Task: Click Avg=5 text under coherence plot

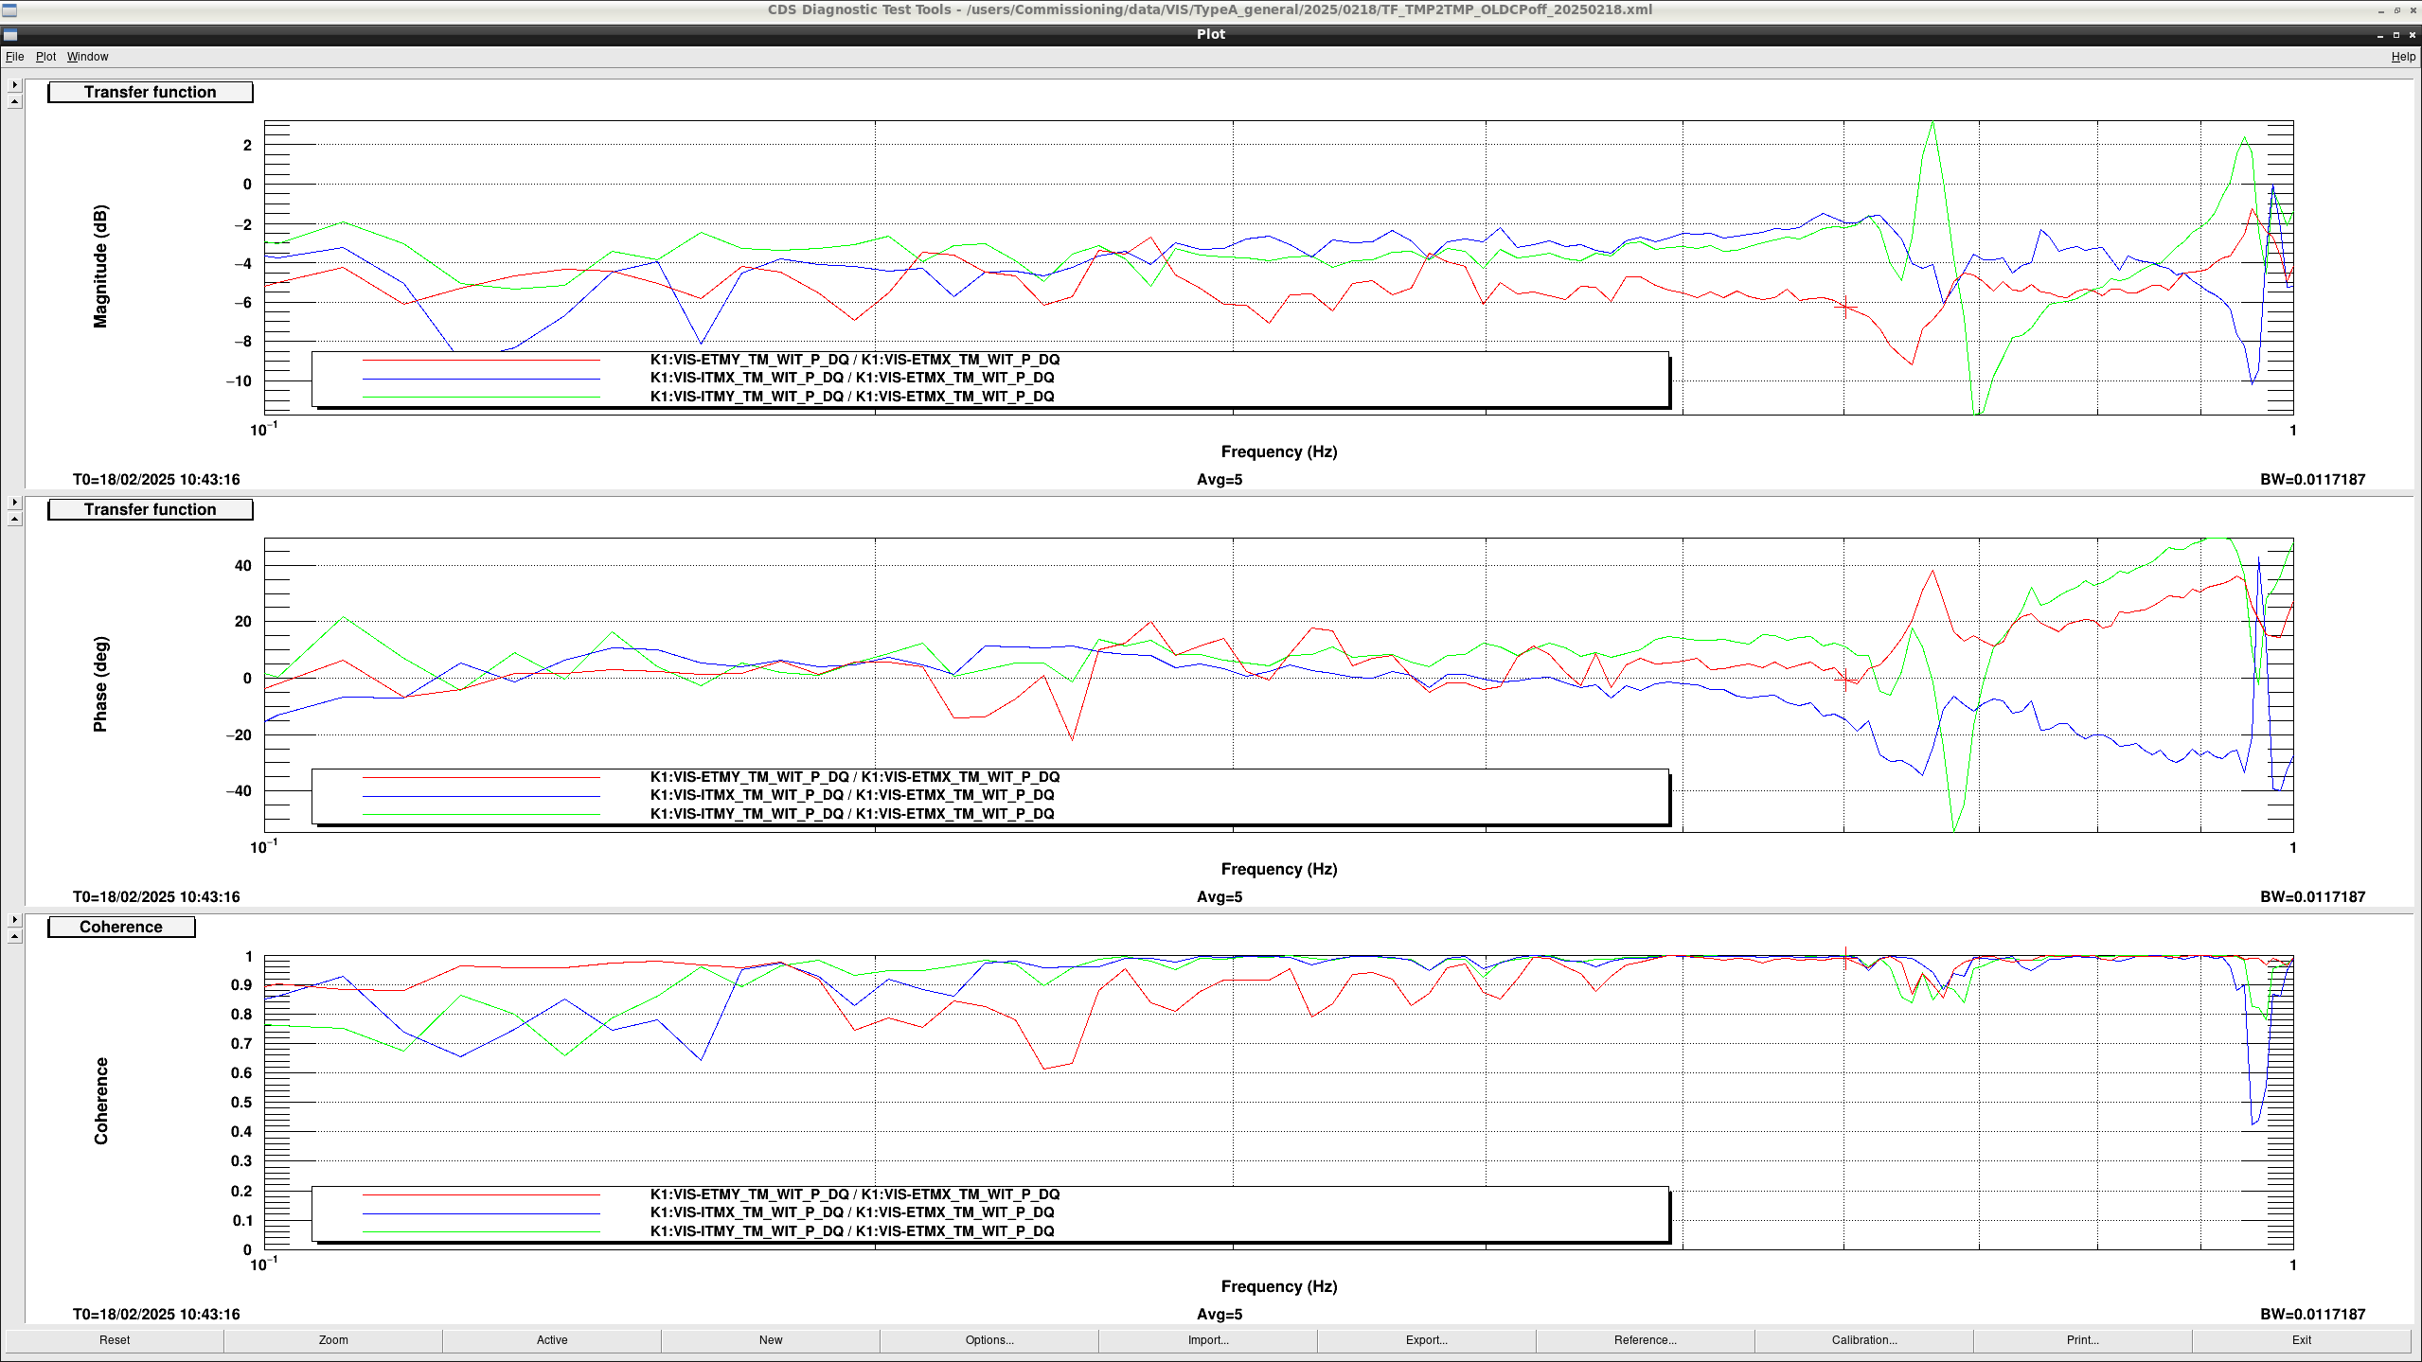Action: [1220, 1315]
